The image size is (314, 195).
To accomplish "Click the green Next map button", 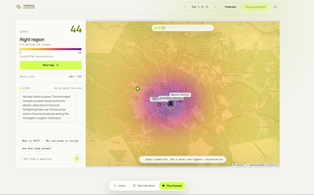I will pyautogui.click(x=51, y=65).
